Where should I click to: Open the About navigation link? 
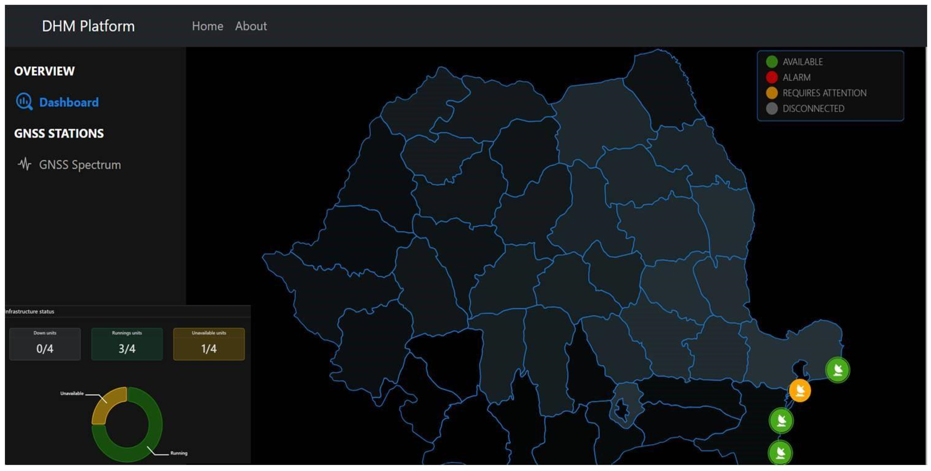pos(251,26)
